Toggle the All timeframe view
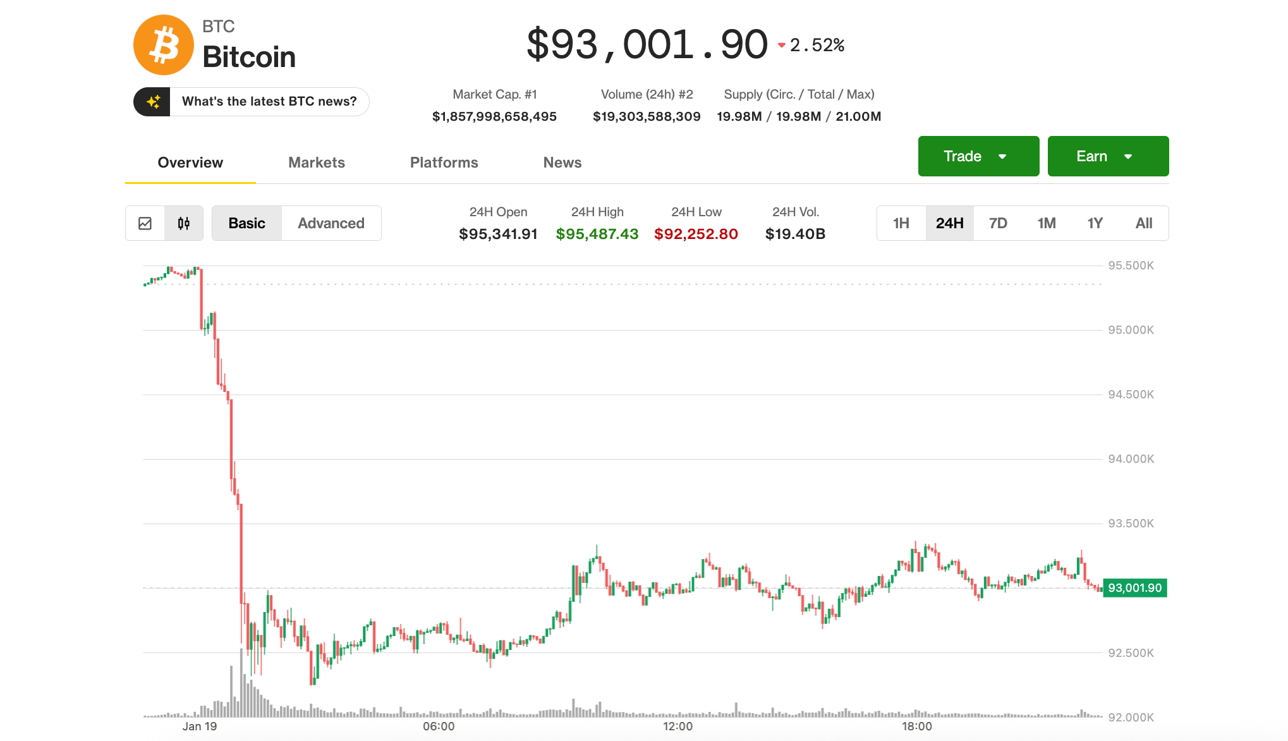 point(1144,223)
